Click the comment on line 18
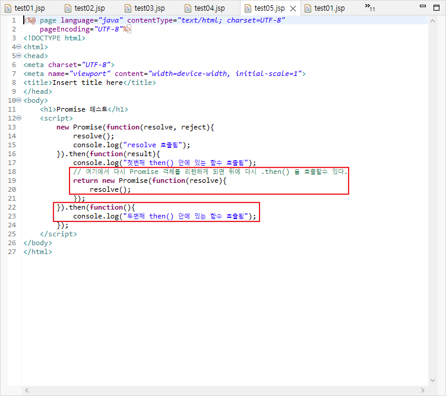The height and width of the screenshot is (396, 446). coord(210,172)
